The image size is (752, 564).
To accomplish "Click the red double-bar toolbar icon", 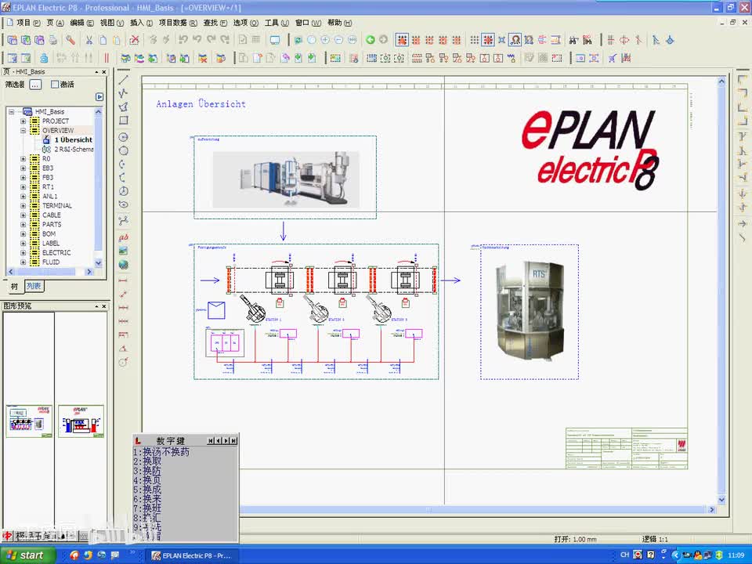I will pos(107,58).
